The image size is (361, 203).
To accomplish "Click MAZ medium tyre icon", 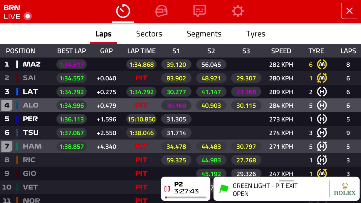I will pos(322,65).
